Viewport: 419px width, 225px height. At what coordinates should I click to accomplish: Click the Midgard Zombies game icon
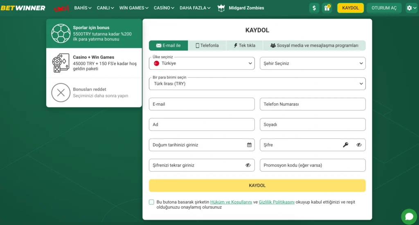point(221,8)
